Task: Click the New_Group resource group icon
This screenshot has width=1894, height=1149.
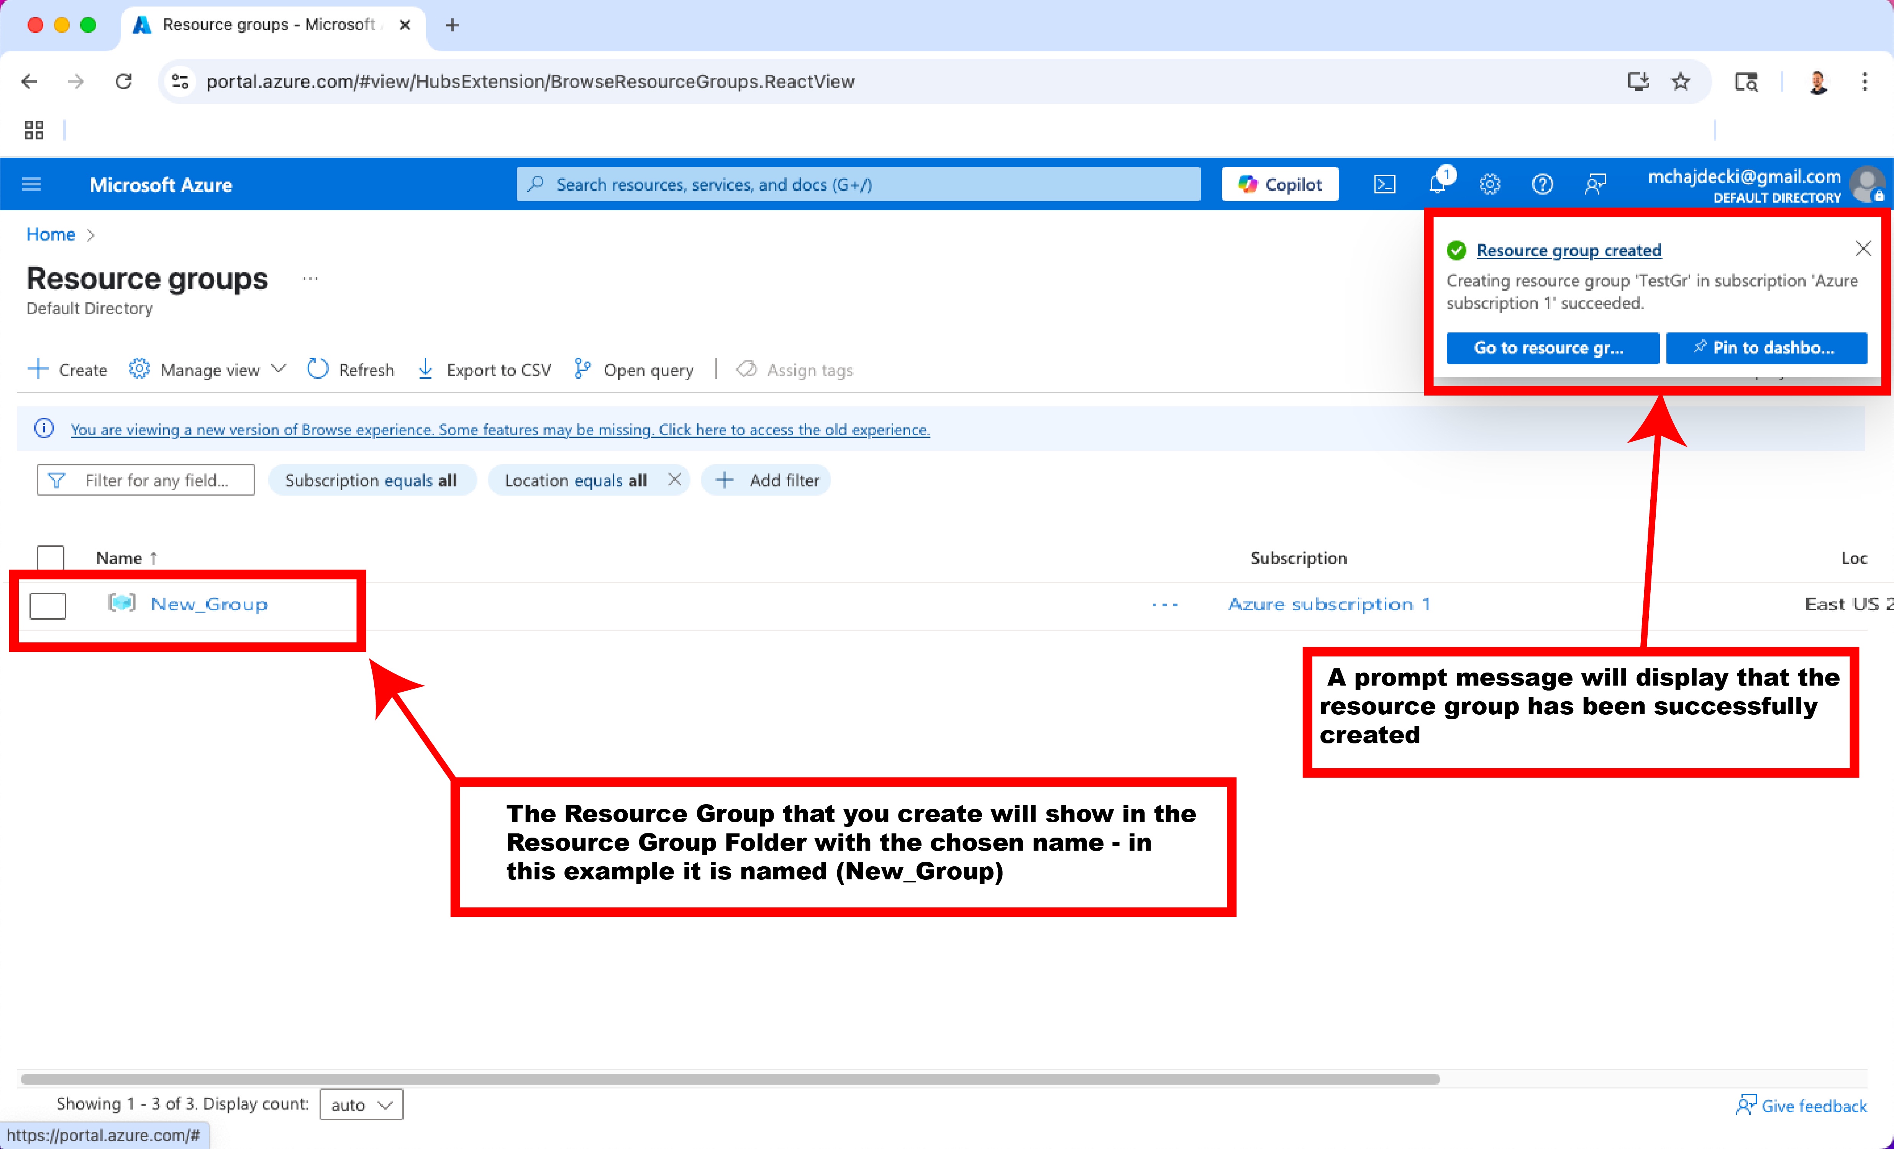Action: 121,603
